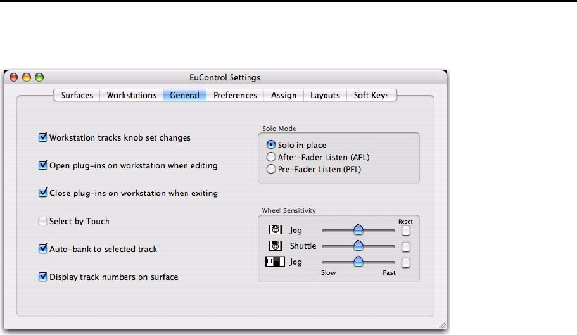Toggle Open plug-ins on workstation when editing
Viewport: 577px width, 335px height.
click(42, 165)
